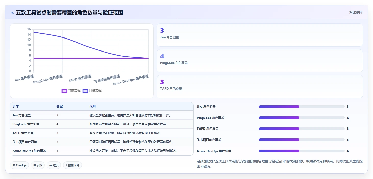Select the TAPD 角色覆盖 table row cell

click(23, 133)
